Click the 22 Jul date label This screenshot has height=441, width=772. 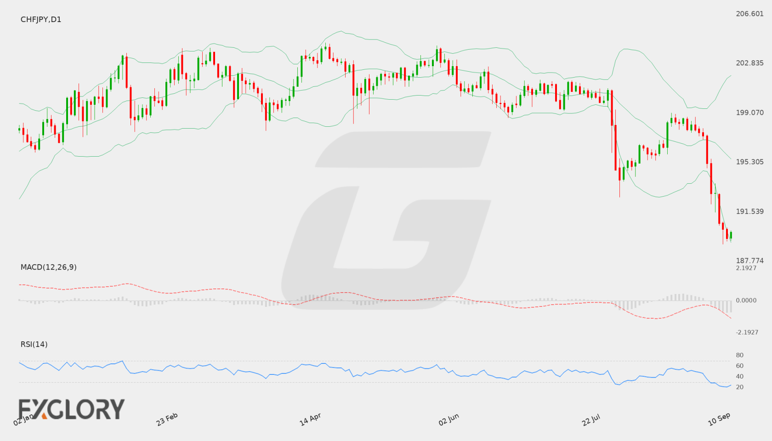[x=591, y=419]
